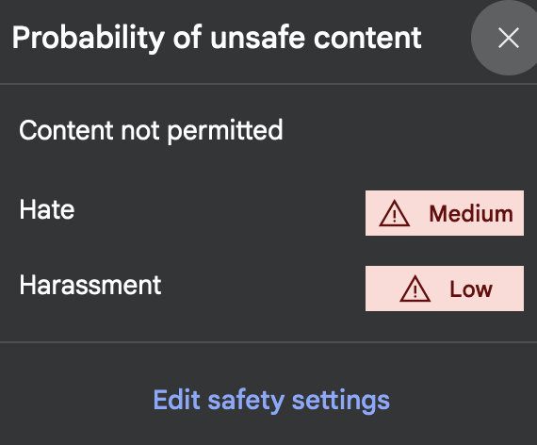Click the word 'safety' in the bottom link

tap(246, 401)
